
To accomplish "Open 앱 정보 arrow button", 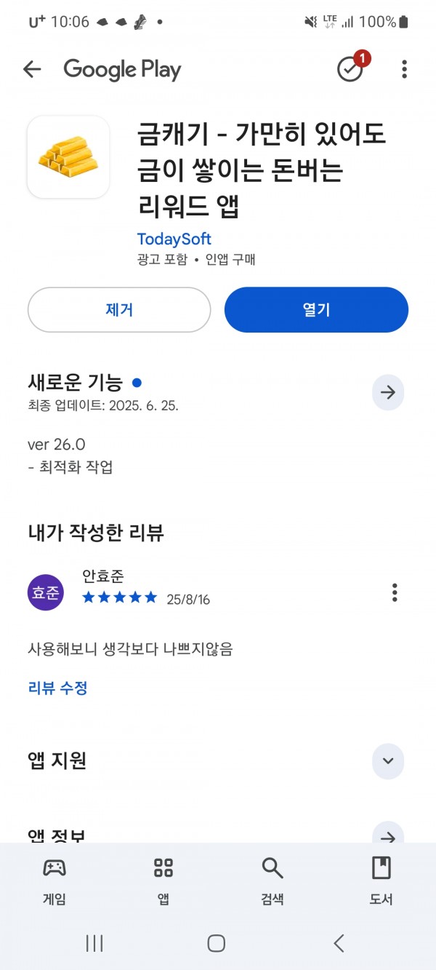I will 388,835.
